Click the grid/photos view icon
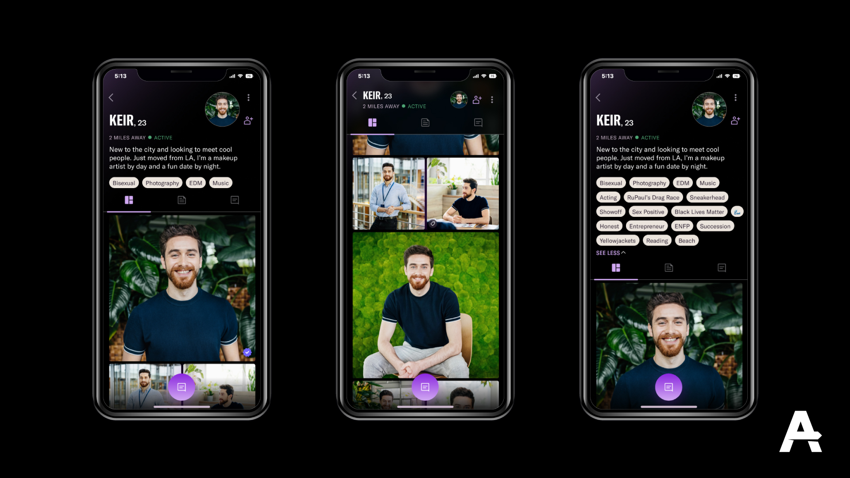 coord(129,200)
